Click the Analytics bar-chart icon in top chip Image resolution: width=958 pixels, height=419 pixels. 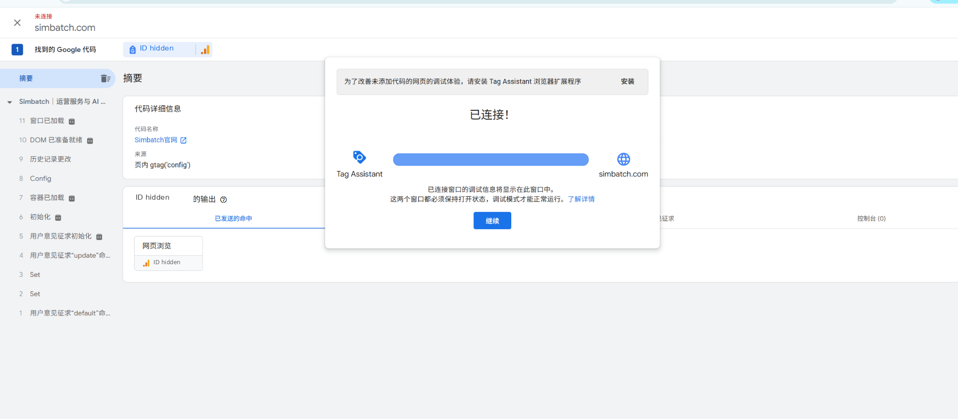(205, 50)
